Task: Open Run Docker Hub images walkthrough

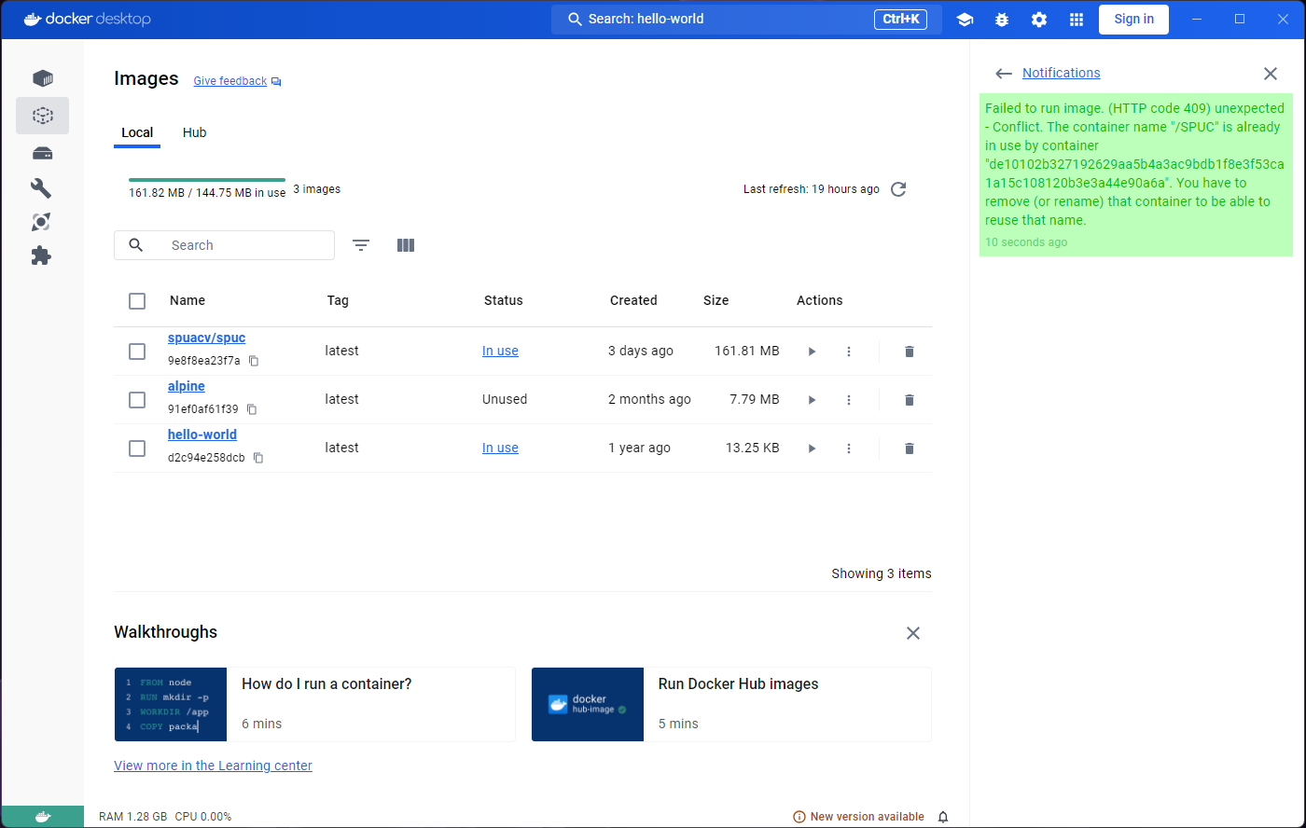Action: (x=731, y=704)
